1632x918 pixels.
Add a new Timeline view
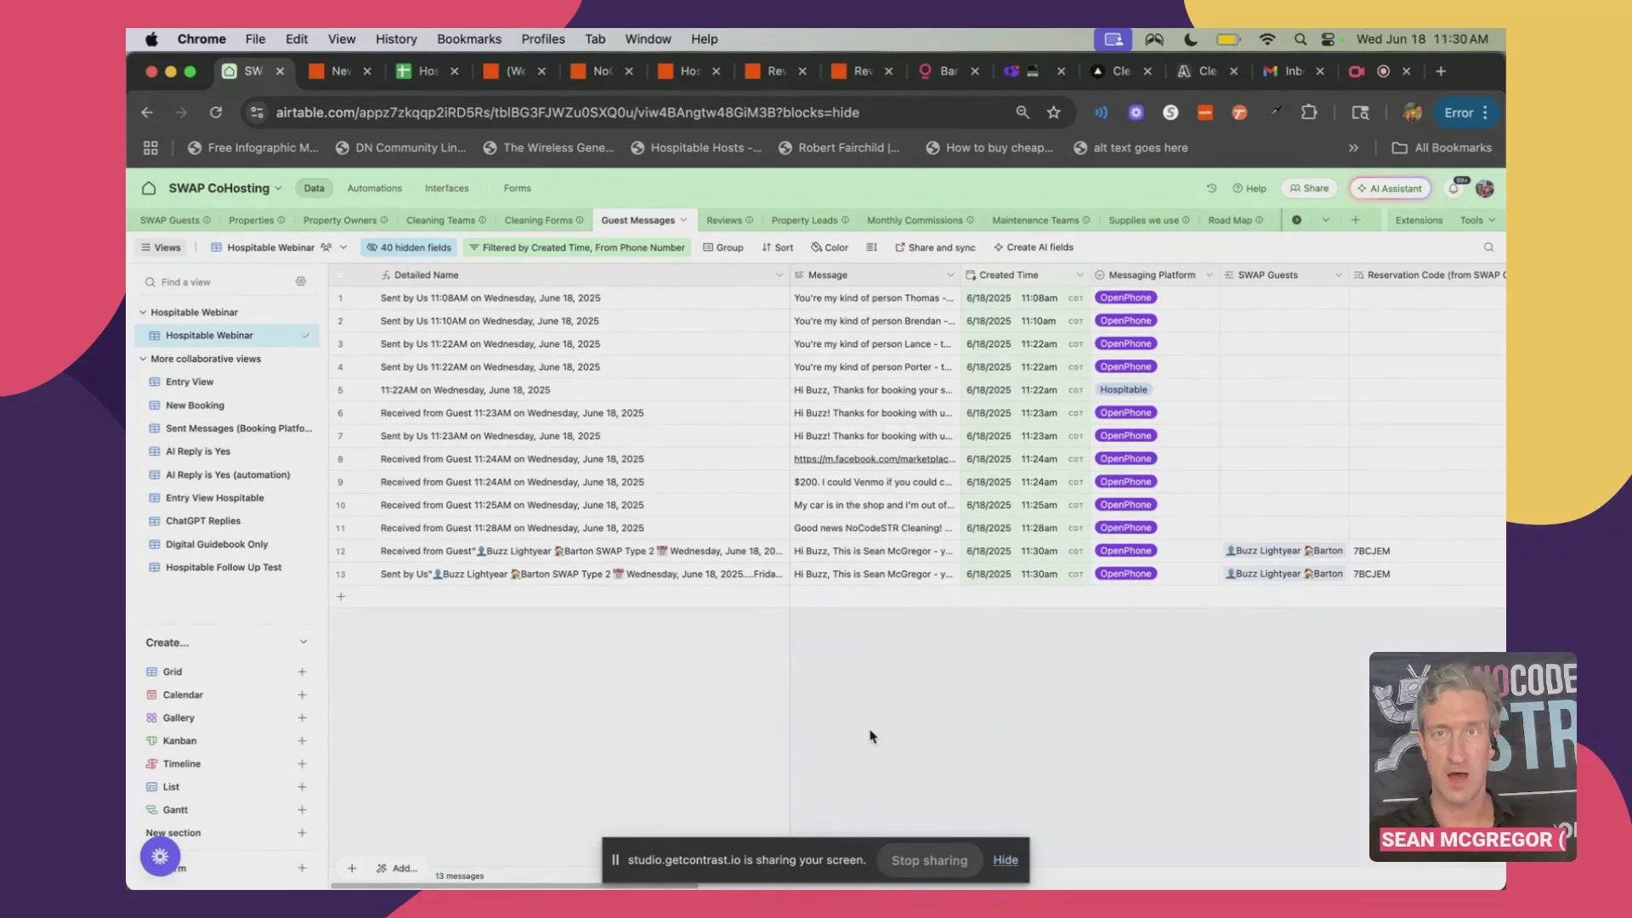click(302, 764)
